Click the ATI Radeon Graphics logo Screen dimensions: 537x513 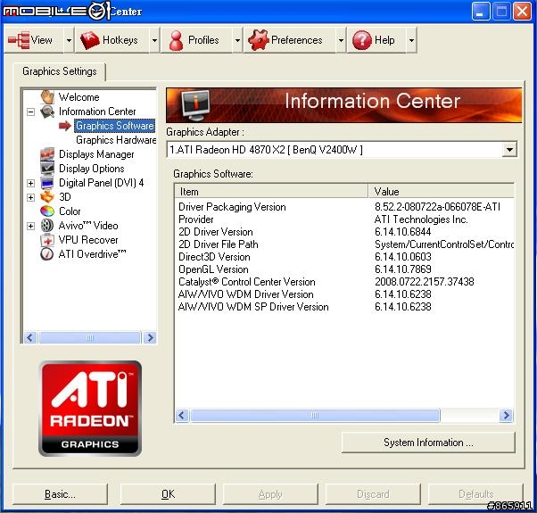click(x=90, y=409)
